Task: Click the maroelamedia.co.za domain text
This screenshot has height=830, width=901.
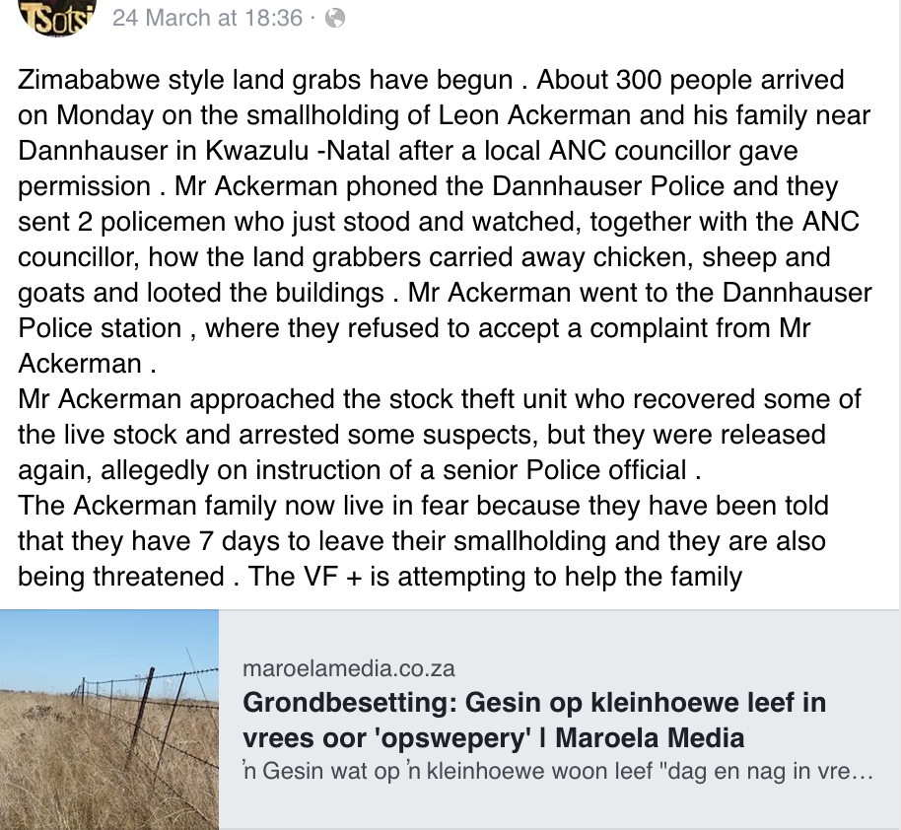Action: pyautogui.click(x=348, y=668)
